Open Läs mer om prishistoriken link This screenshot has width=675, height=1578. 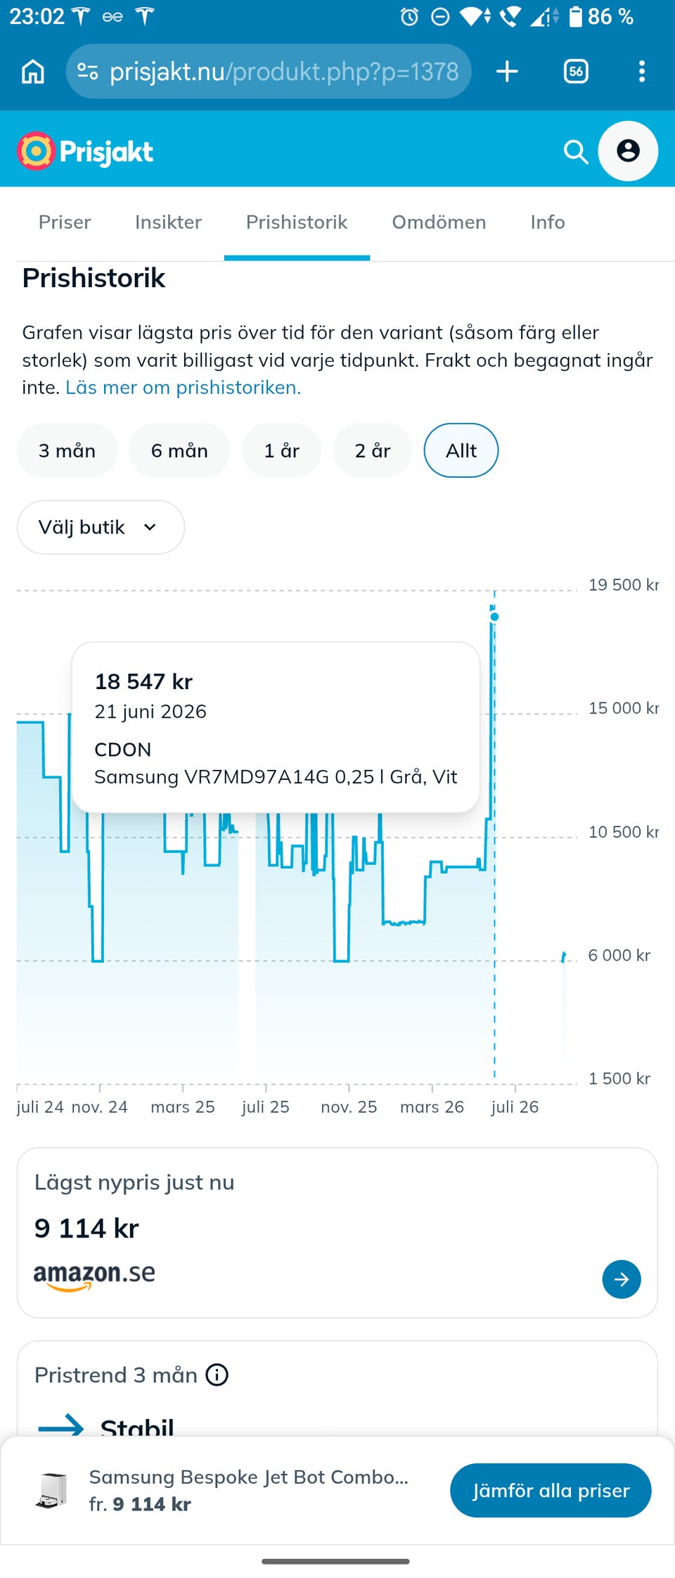point(183,387)
